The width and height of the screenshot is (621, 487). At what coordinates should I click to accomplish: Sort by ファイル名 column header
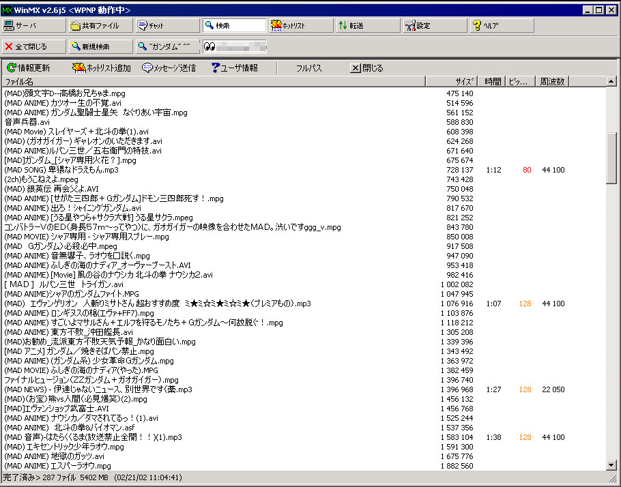click(x=214, y=82)
